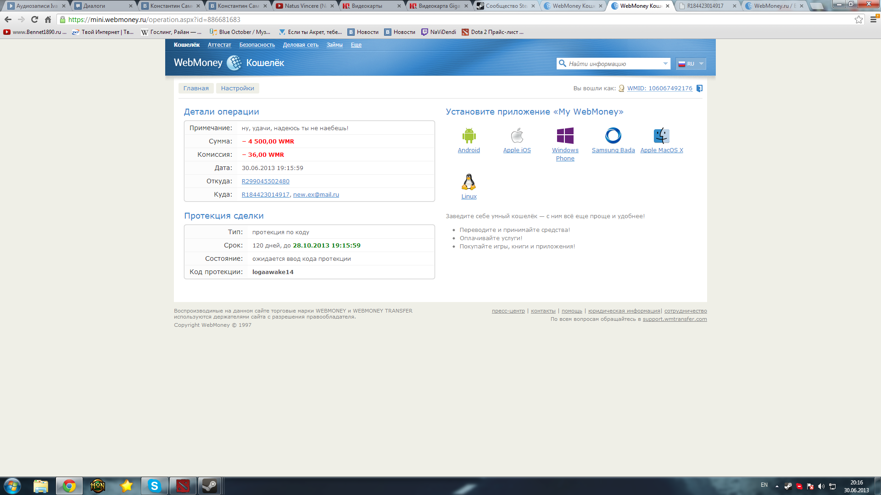Click the Найти информацию search field
The width and height of the screenshot is (881, 495).
point(614,64)
